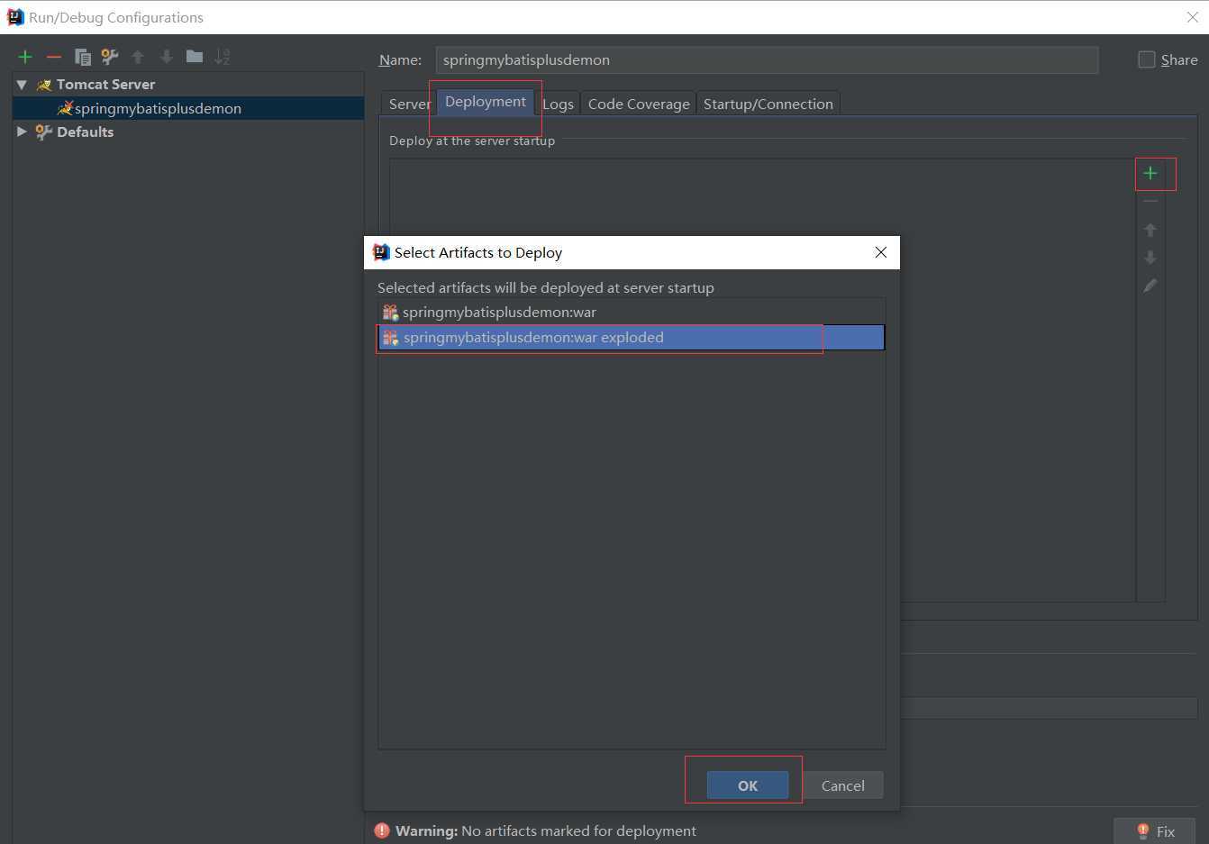The image size is (1209, 844).
Task: Toggle the Share checkbox
Action: (1147, 59)
